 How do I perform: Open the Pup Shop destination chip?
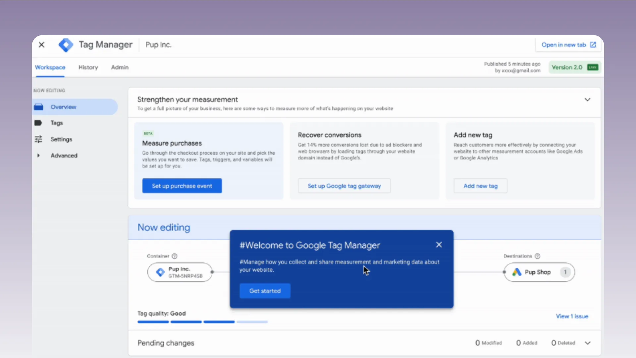[539, 272]
